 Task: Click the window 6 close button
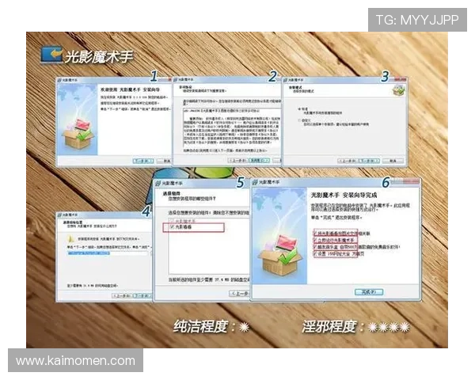(412, 181)
